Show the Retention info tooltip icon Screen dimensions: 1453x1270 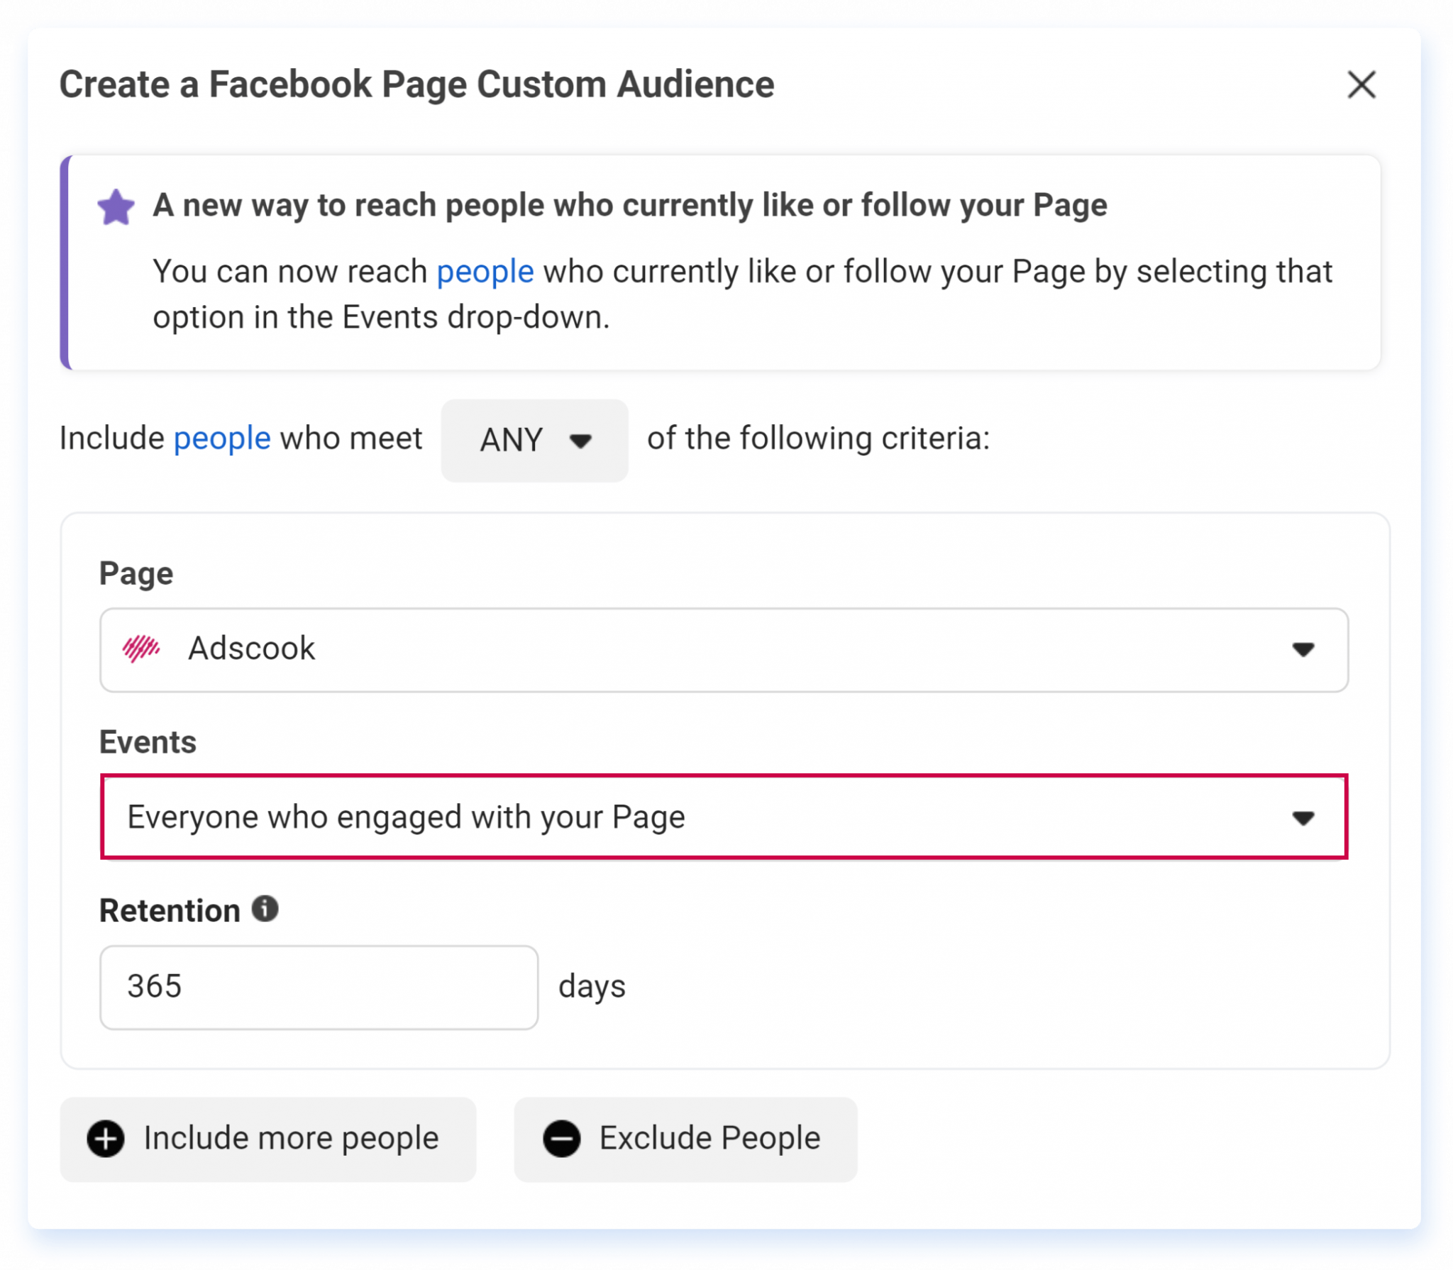pos(265,908)
